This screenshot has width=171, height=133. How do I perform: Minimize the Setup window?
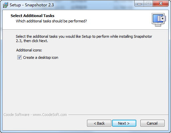[x=139, y=4]
